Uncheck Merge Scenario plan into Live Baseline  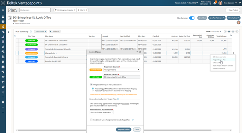click(91, 84)
